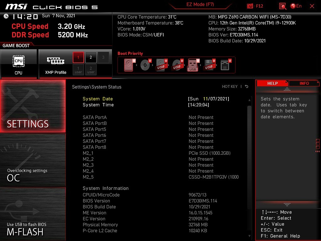Click the F12 screenshot camera icon

pos(250,6)
